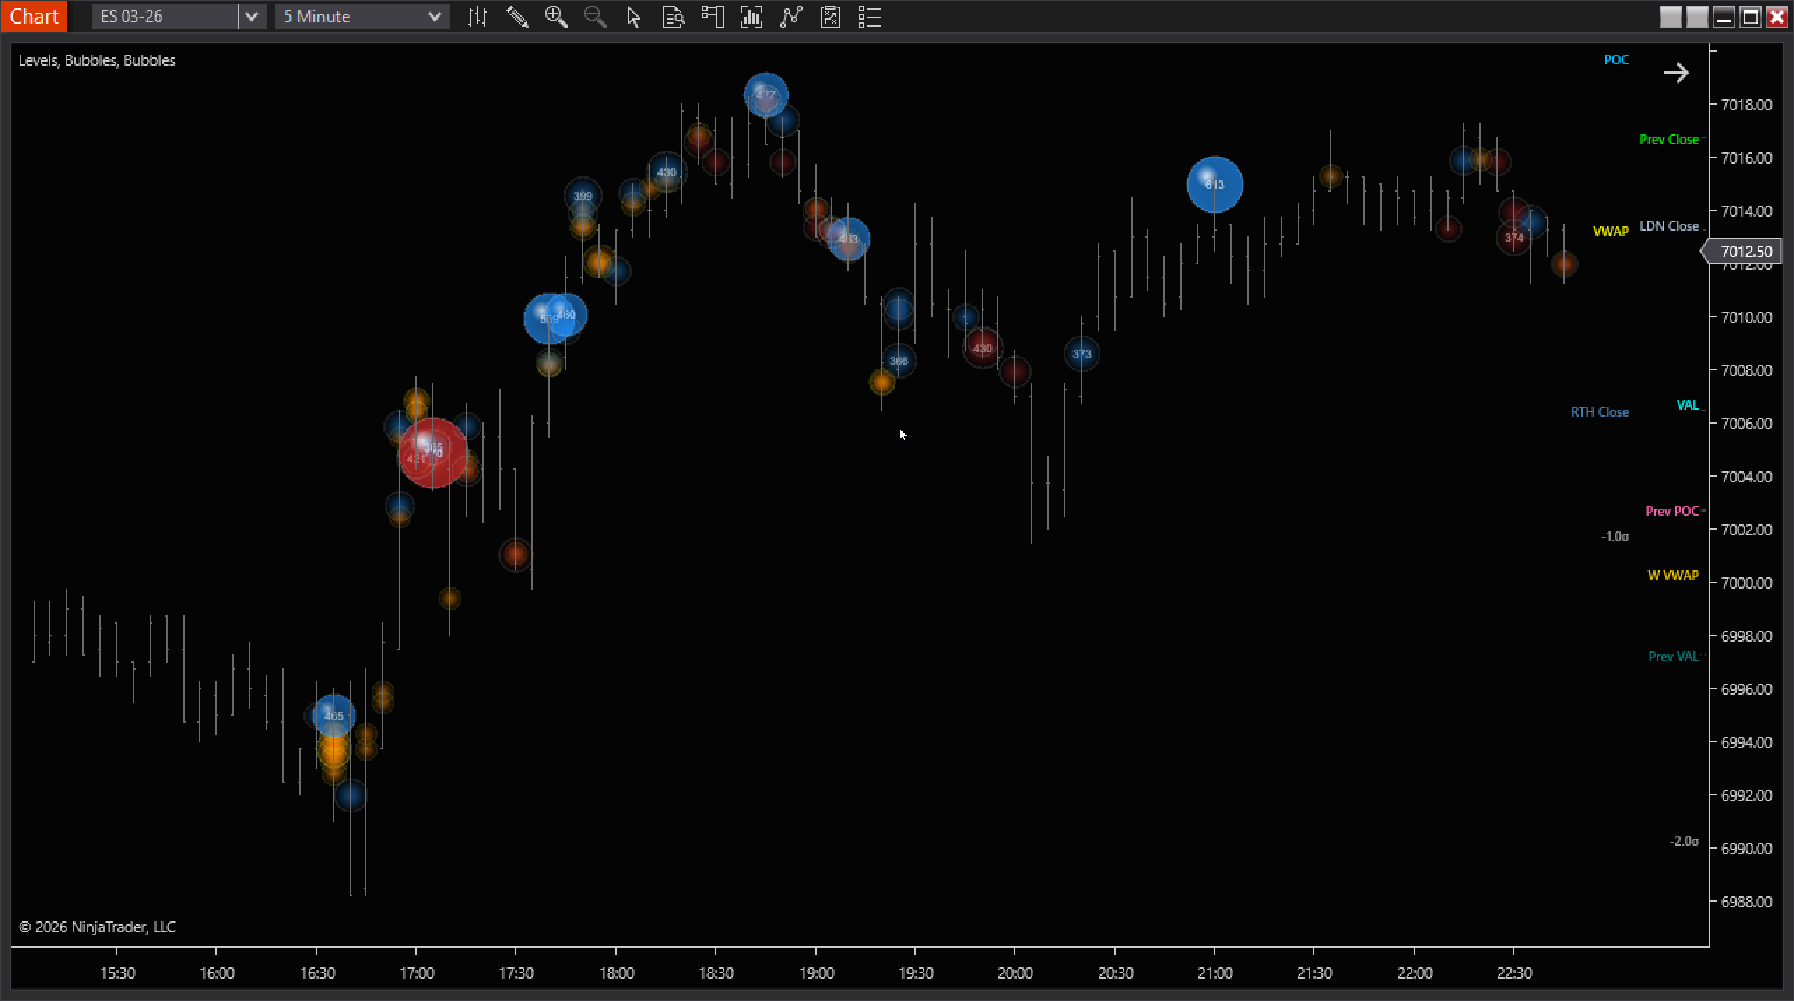This screenshot has height=1001, width=1794.
Task: Show the data box icon
Action: click(x=673, y=17)
